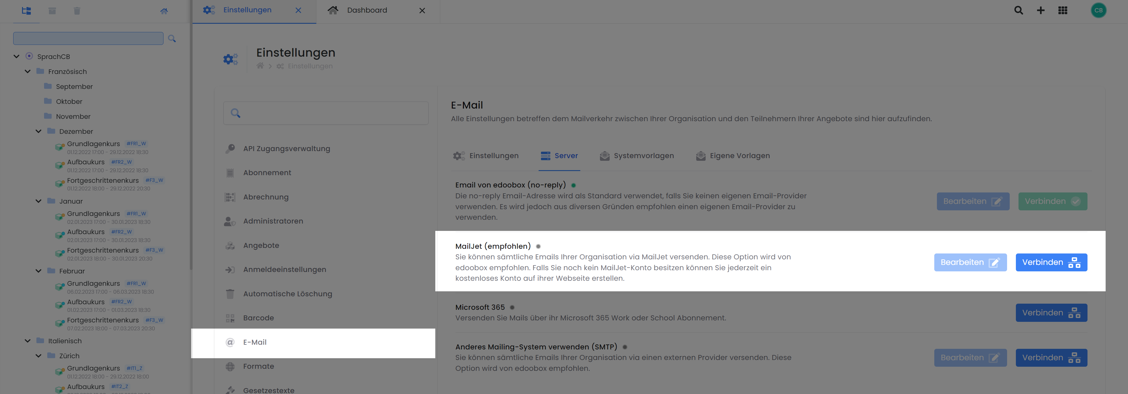Screen dimensions: 1128x394
Task: Click the home icon in breadcrumb
Action: point(260,66)
